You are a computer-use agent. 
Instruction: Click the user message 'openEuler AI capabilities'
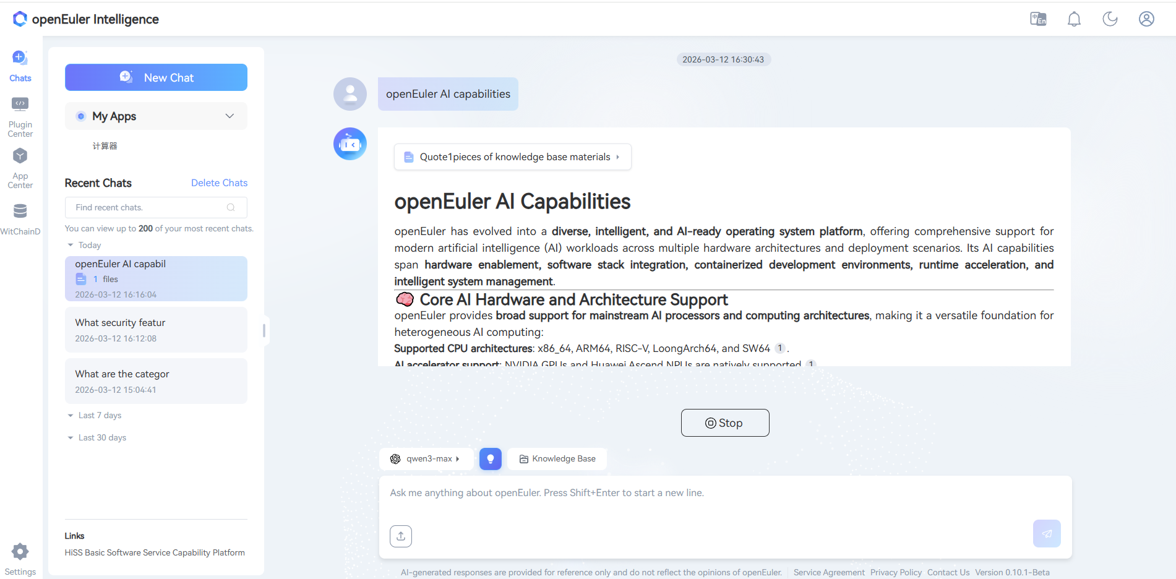[x=448, y=94]
